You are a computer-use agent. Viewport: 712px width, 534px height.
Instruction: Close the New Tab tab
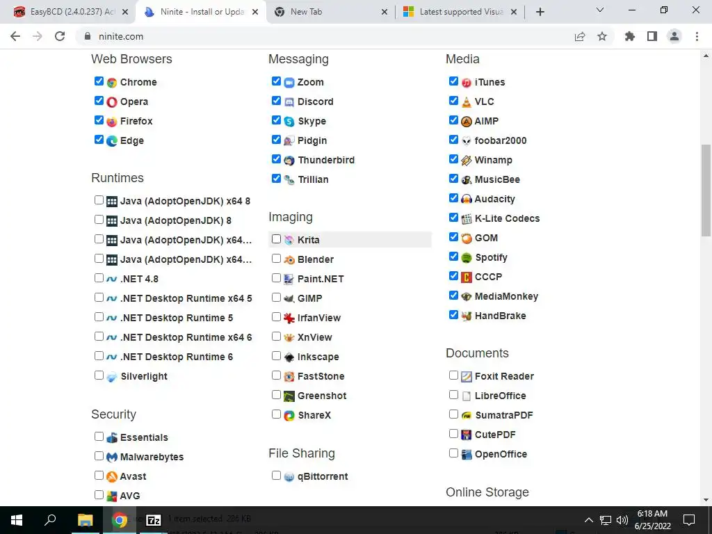pyautogui.click(x=384, y=12)
